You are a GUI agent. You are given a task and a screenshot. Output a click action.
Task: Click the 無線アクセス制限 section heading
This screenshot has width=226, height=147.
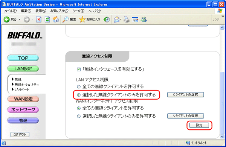point(97,56)
